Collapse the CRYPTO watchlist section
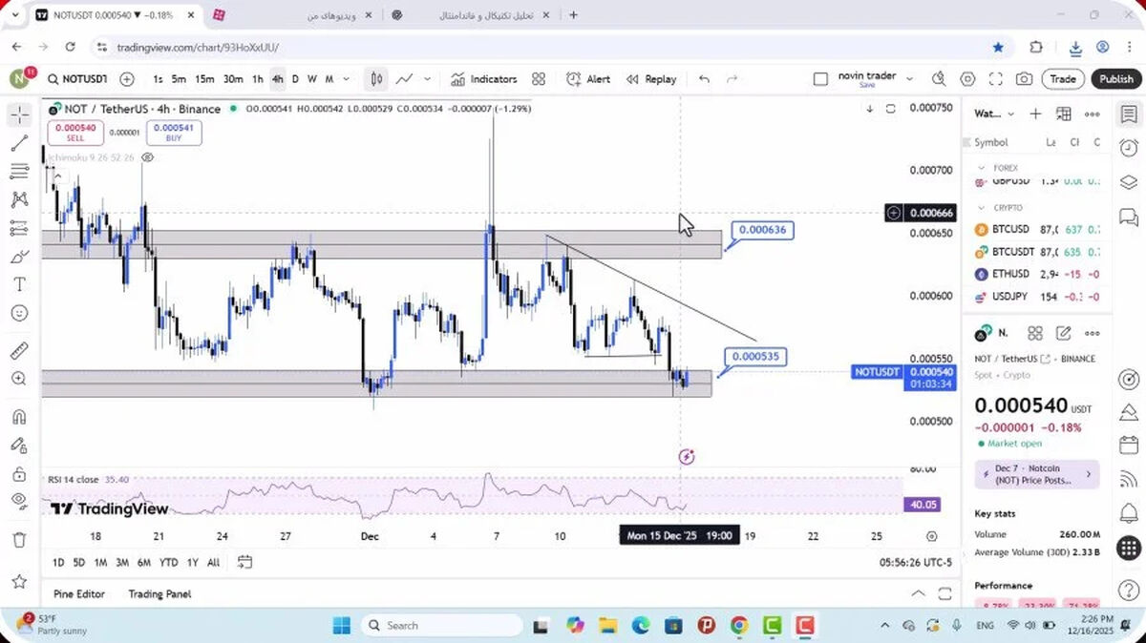The height and width of the screenshot is (643, 1146). [981, 207]
